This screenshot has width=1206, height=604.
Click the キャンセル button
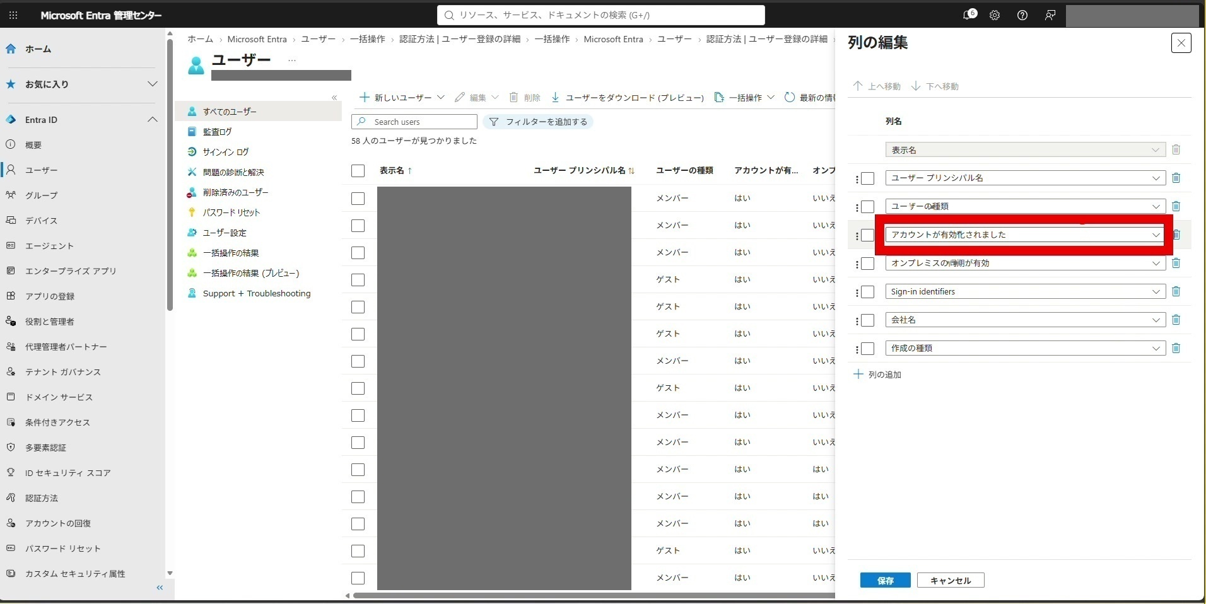point(951,580)
